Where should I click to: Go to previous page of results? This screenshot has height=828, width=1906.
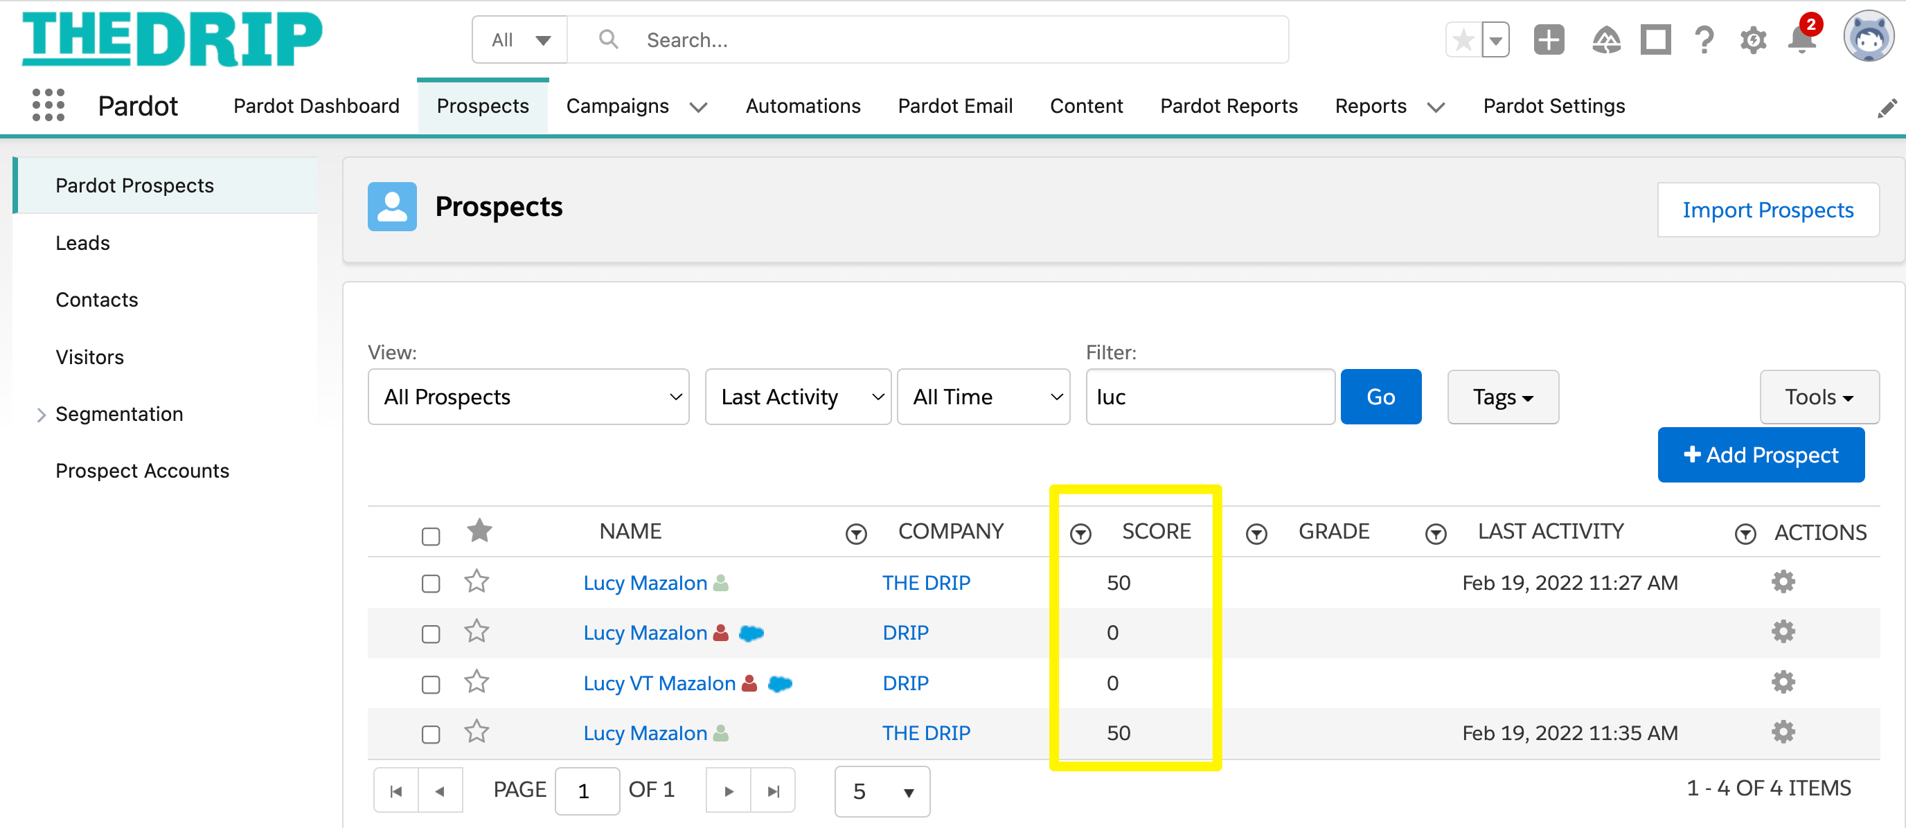pos(440,791)
